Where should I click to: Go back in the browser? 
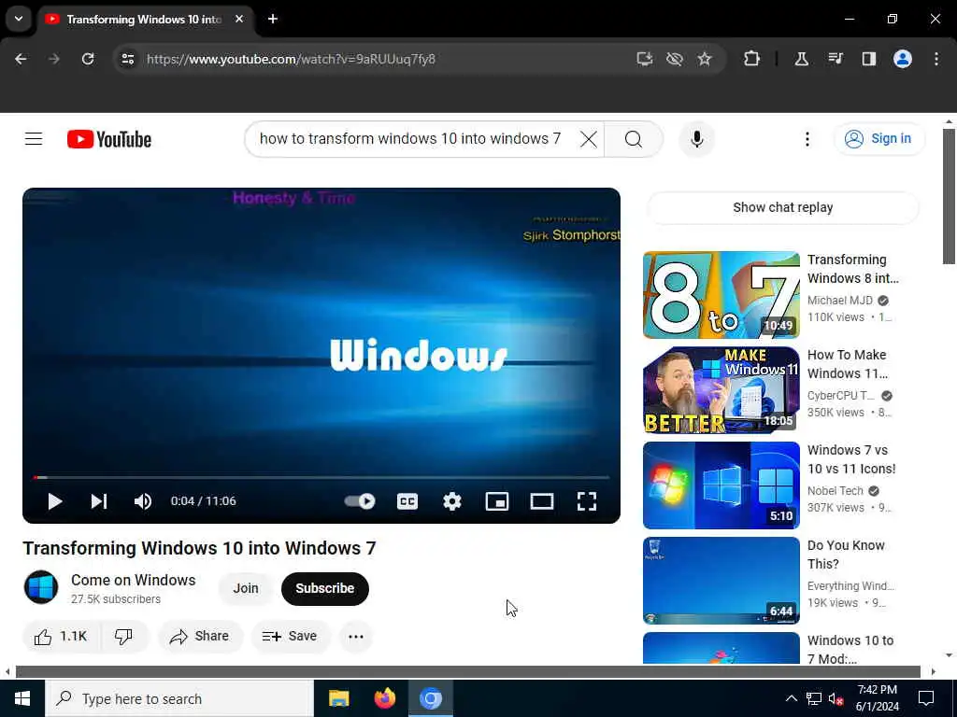point(21,59)
